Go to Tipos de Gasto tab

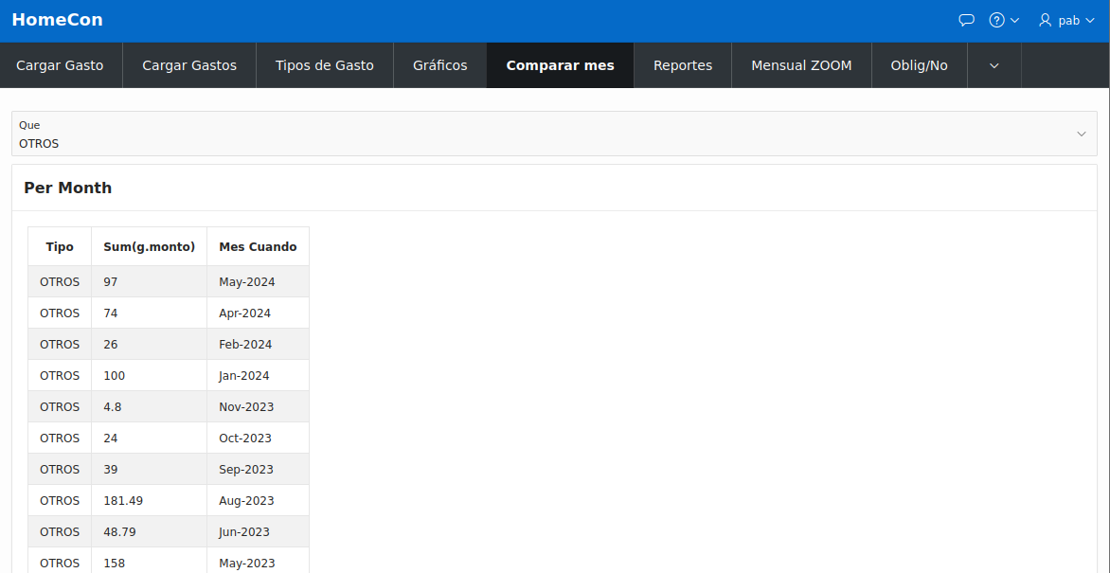[x=324, y=65]
